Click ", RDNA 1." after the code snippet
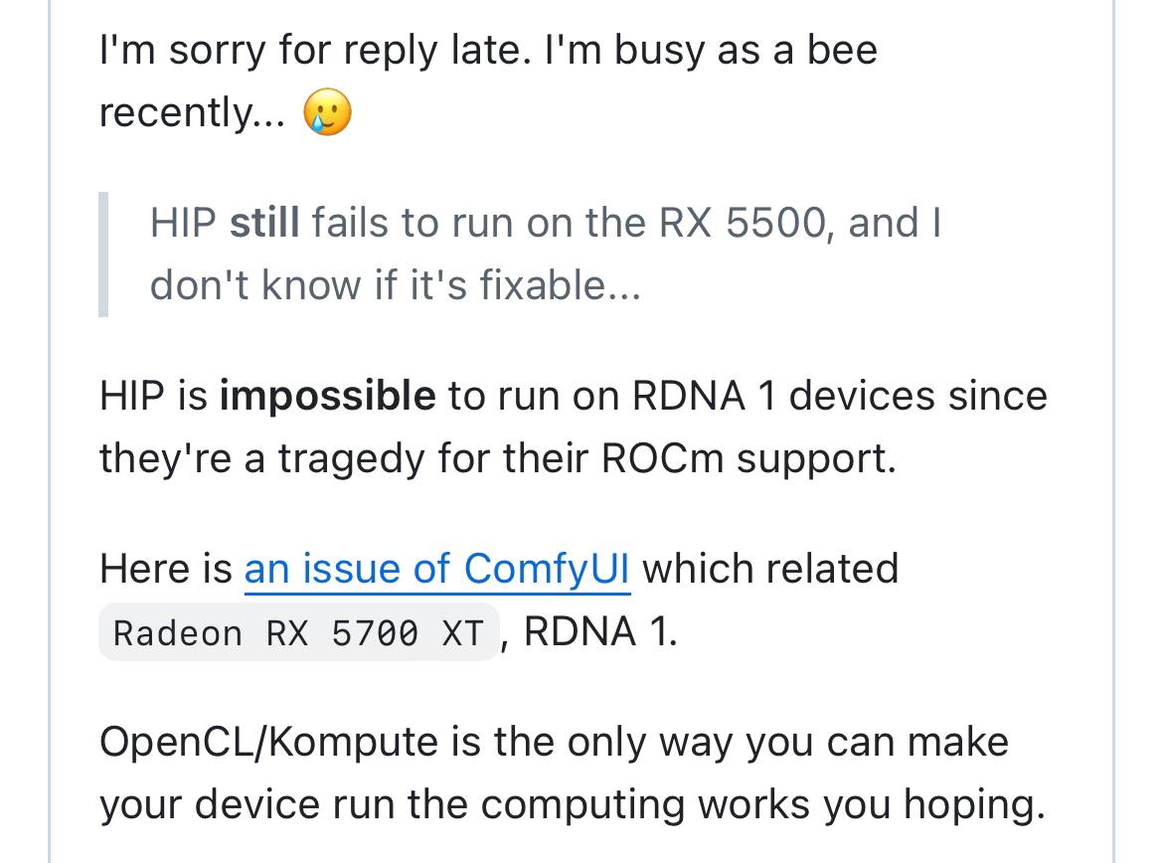The image size is (1163, 863). 590,632
